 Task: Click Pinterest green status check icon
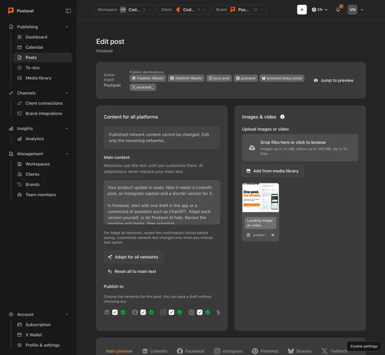[208, 312]
